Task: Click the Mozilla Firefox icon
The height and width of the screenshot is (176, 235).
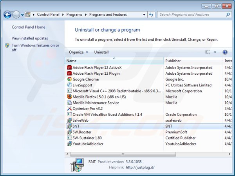Action: [x=69, y=97]
